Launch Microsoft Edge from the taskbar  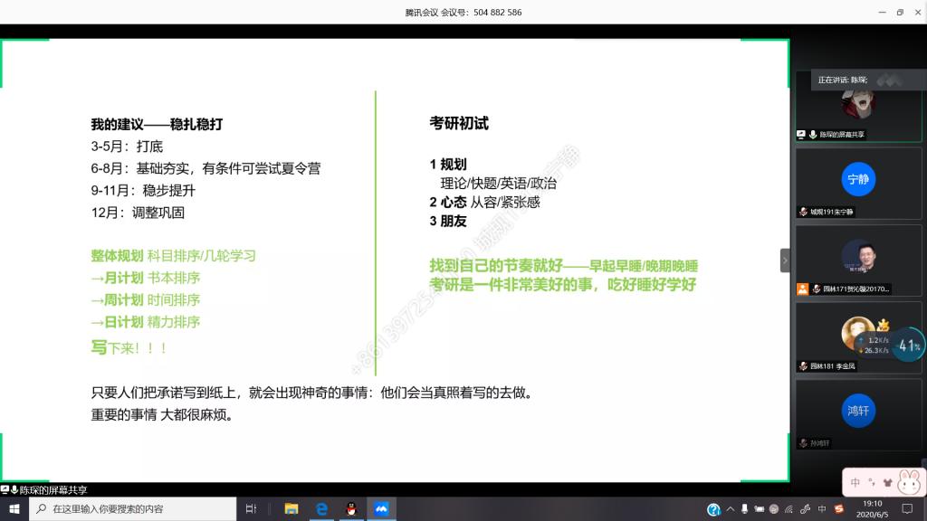pos(321,509)
